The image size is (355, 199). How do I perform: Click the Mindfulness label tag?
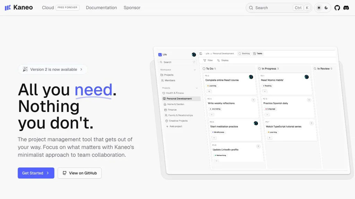tap(218, 132)
